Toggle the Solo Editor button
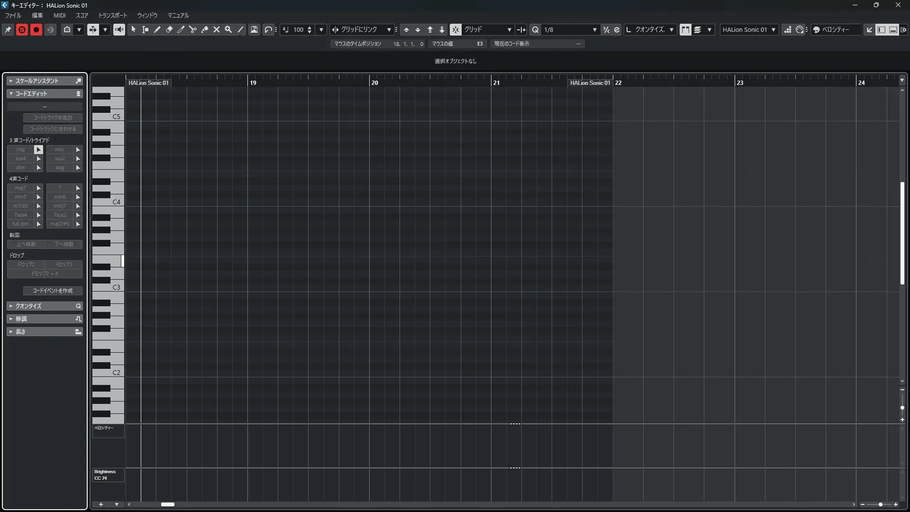The height and width of the screenshot is (512, 910). pyautogui.click(x=22, y=29)
